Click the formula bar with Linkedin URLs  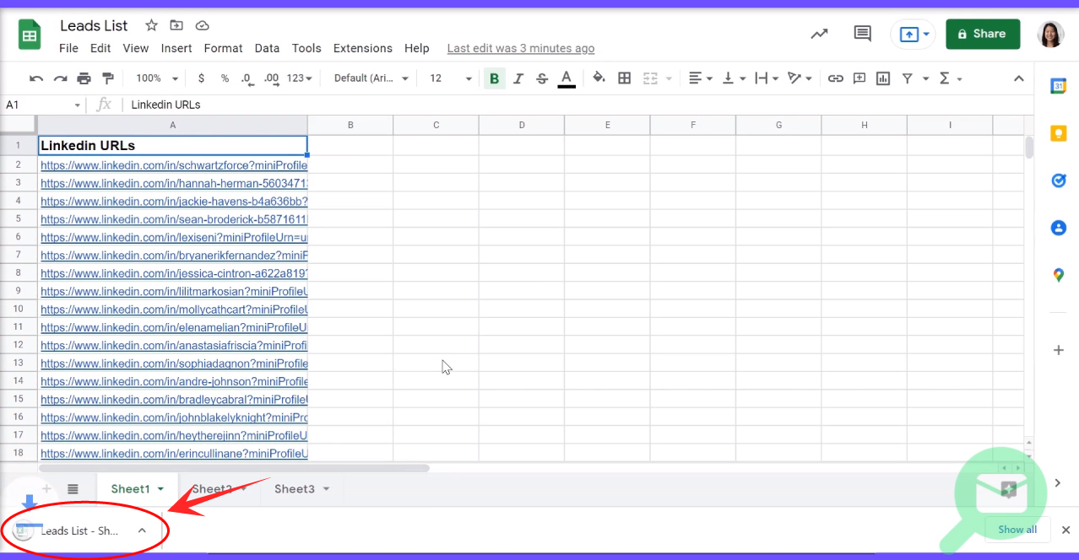click(x=578, y=105)
